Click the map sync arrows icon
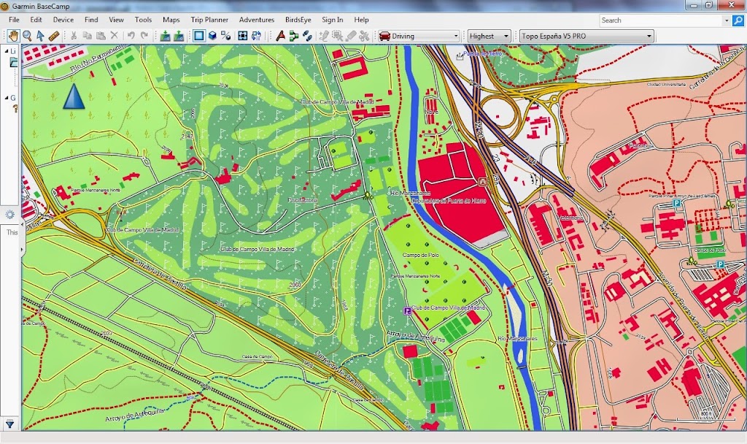Viewport: 747px width, 444px height. (256, 36)
